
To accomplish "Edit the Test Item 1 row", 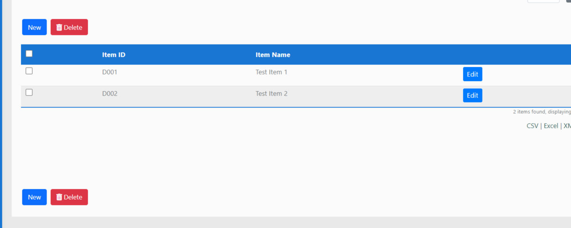I will click(x=472, y=74).
